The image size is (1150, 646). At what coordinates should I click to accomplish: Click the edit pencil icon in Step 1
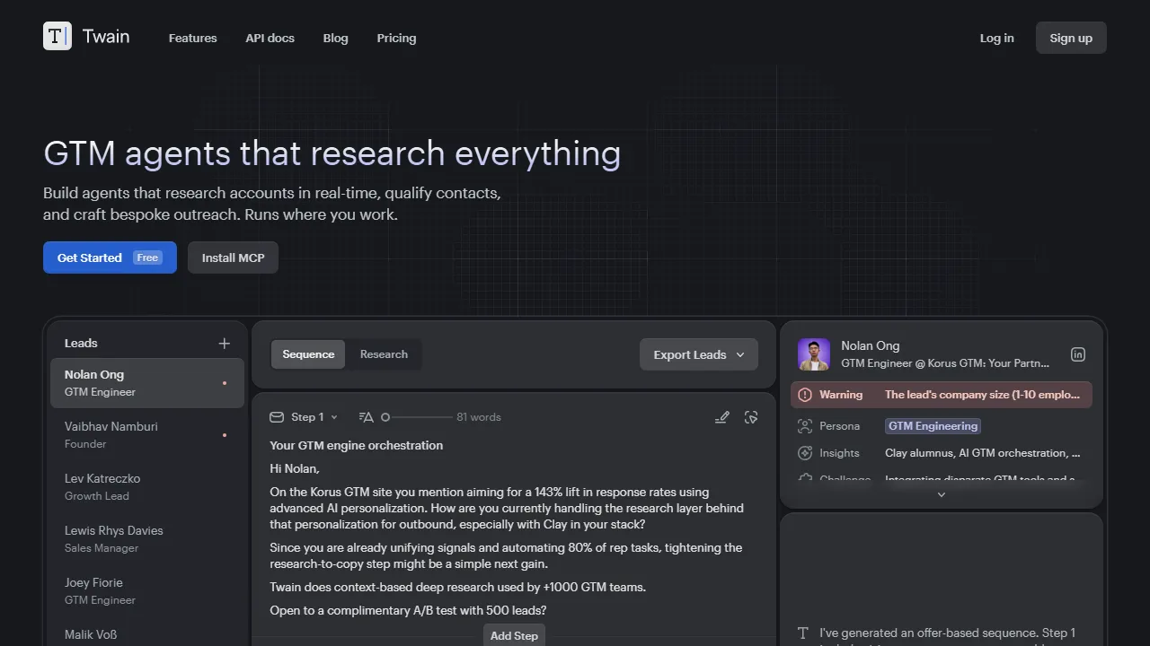[x=721, y=417]
